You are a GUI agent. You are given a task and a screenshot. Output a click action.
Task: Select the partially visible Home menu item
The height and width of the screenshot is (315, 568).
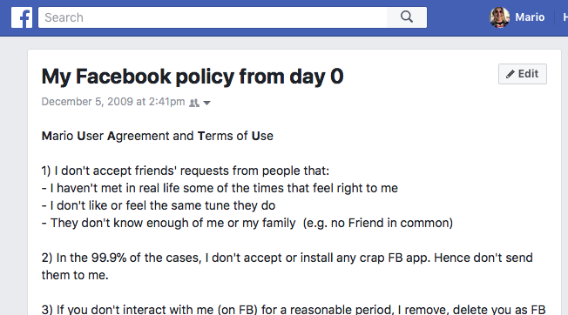pyautogui.click(x=565, y=17)
